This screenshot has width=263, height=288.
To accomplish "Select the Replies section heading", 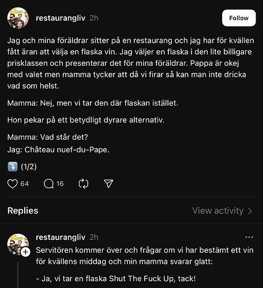I will (23, 211).
